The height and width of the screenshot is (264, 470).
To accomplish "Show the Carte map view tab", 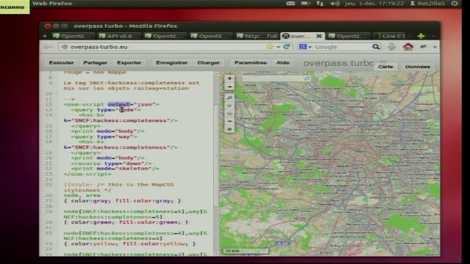I will pyautogui.click(x=386, y=67).
